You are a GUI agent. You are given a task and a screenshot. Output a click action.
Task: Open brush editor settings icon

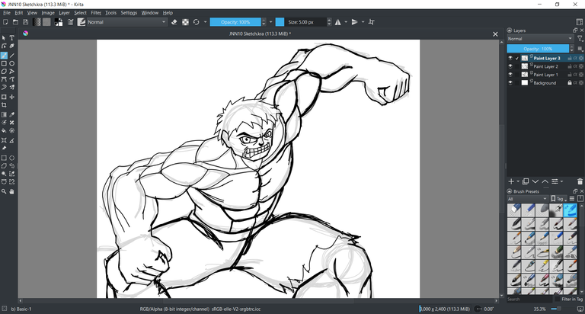click(71, 22)
